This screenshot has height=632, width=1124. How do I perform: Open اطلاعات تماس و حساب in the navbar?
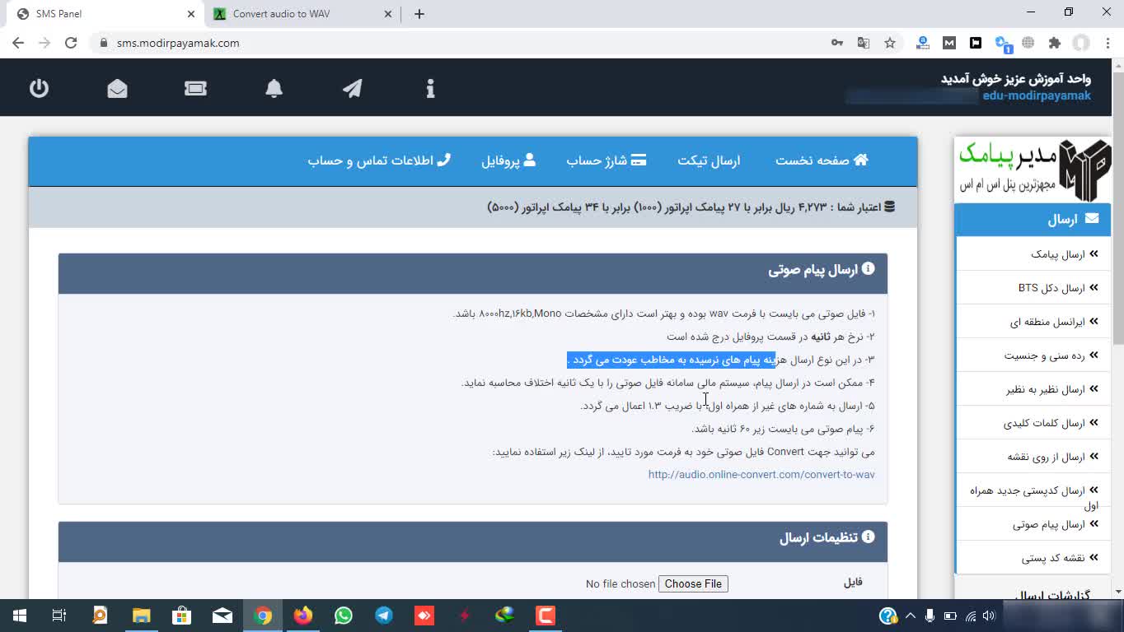(379, 160)
